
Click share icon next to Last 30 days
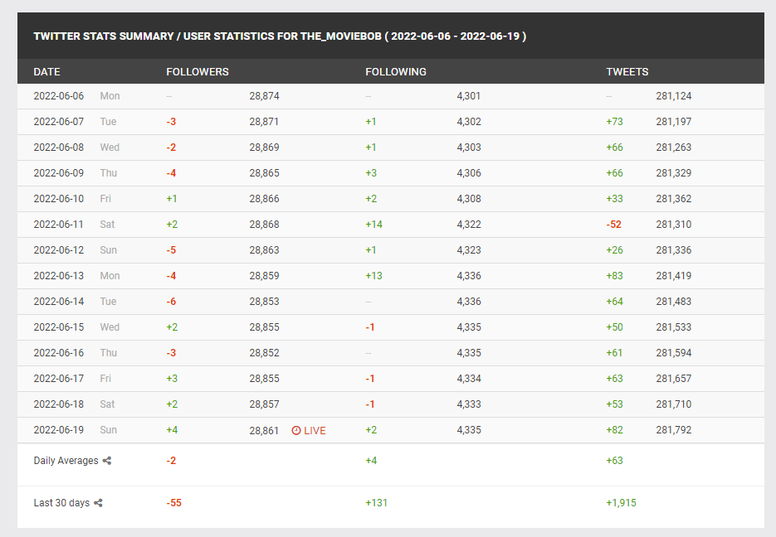[98, 503]
